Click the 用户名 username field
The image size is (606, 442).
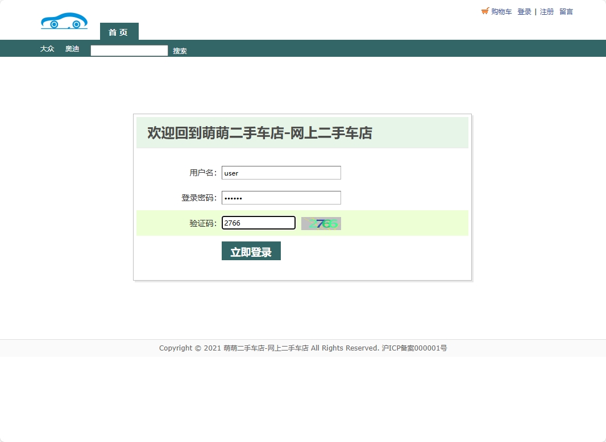tap(281, 173)
